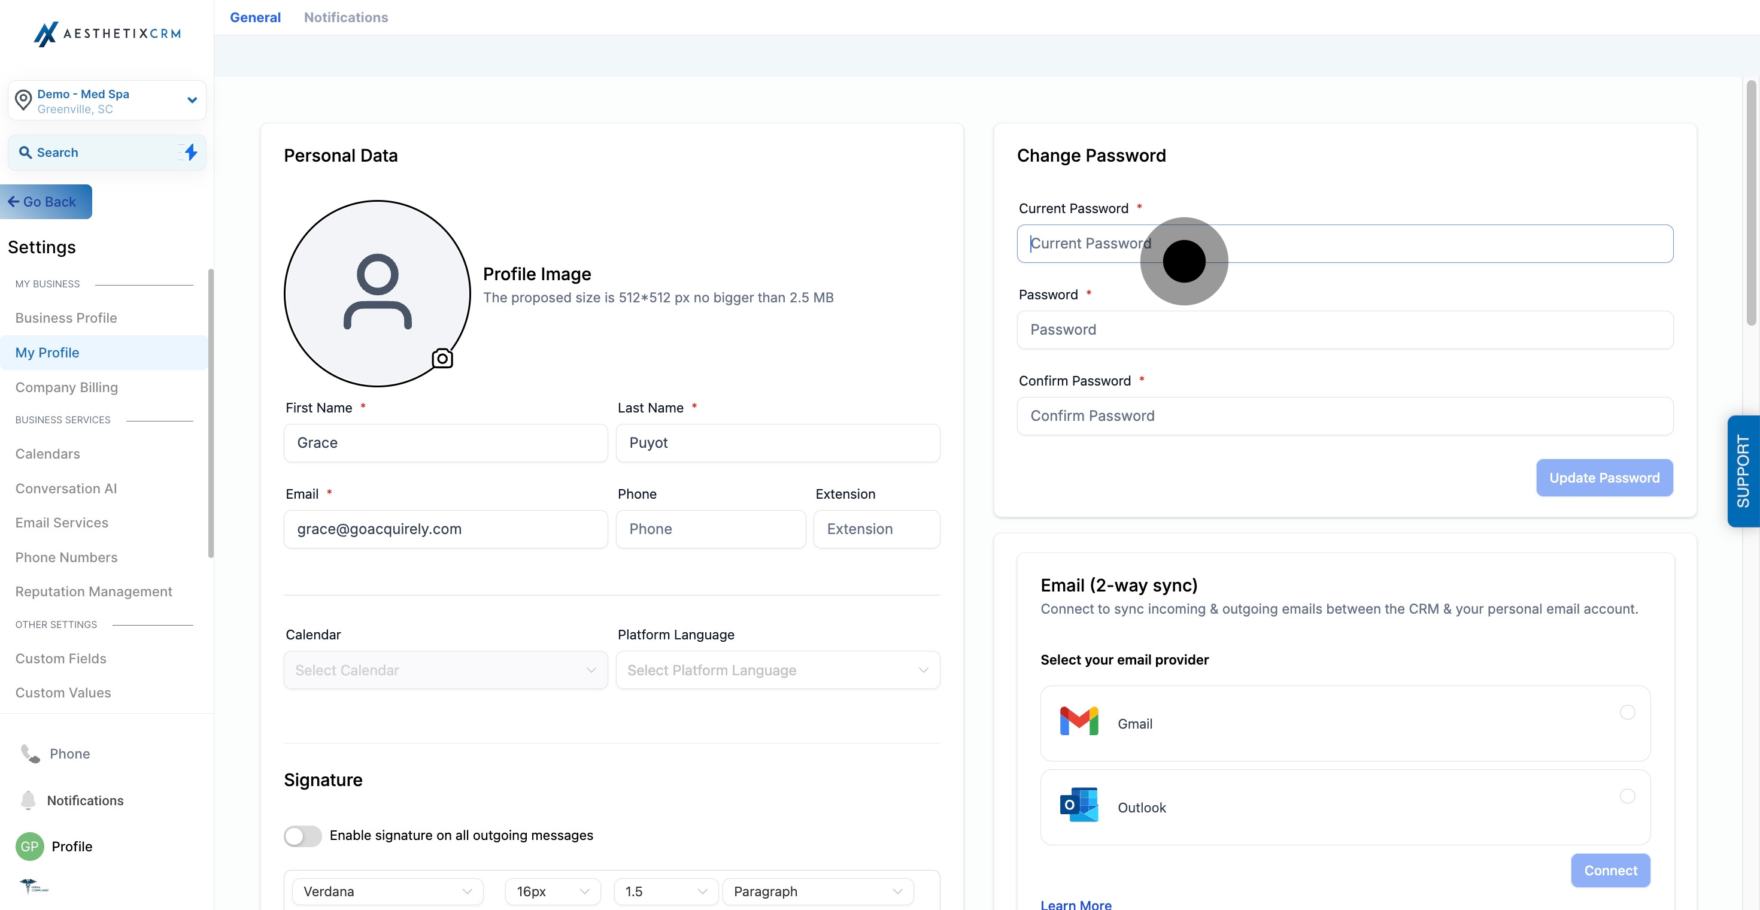Click the Current Password field
The image size is (1760, 910).
[1345, 243]
